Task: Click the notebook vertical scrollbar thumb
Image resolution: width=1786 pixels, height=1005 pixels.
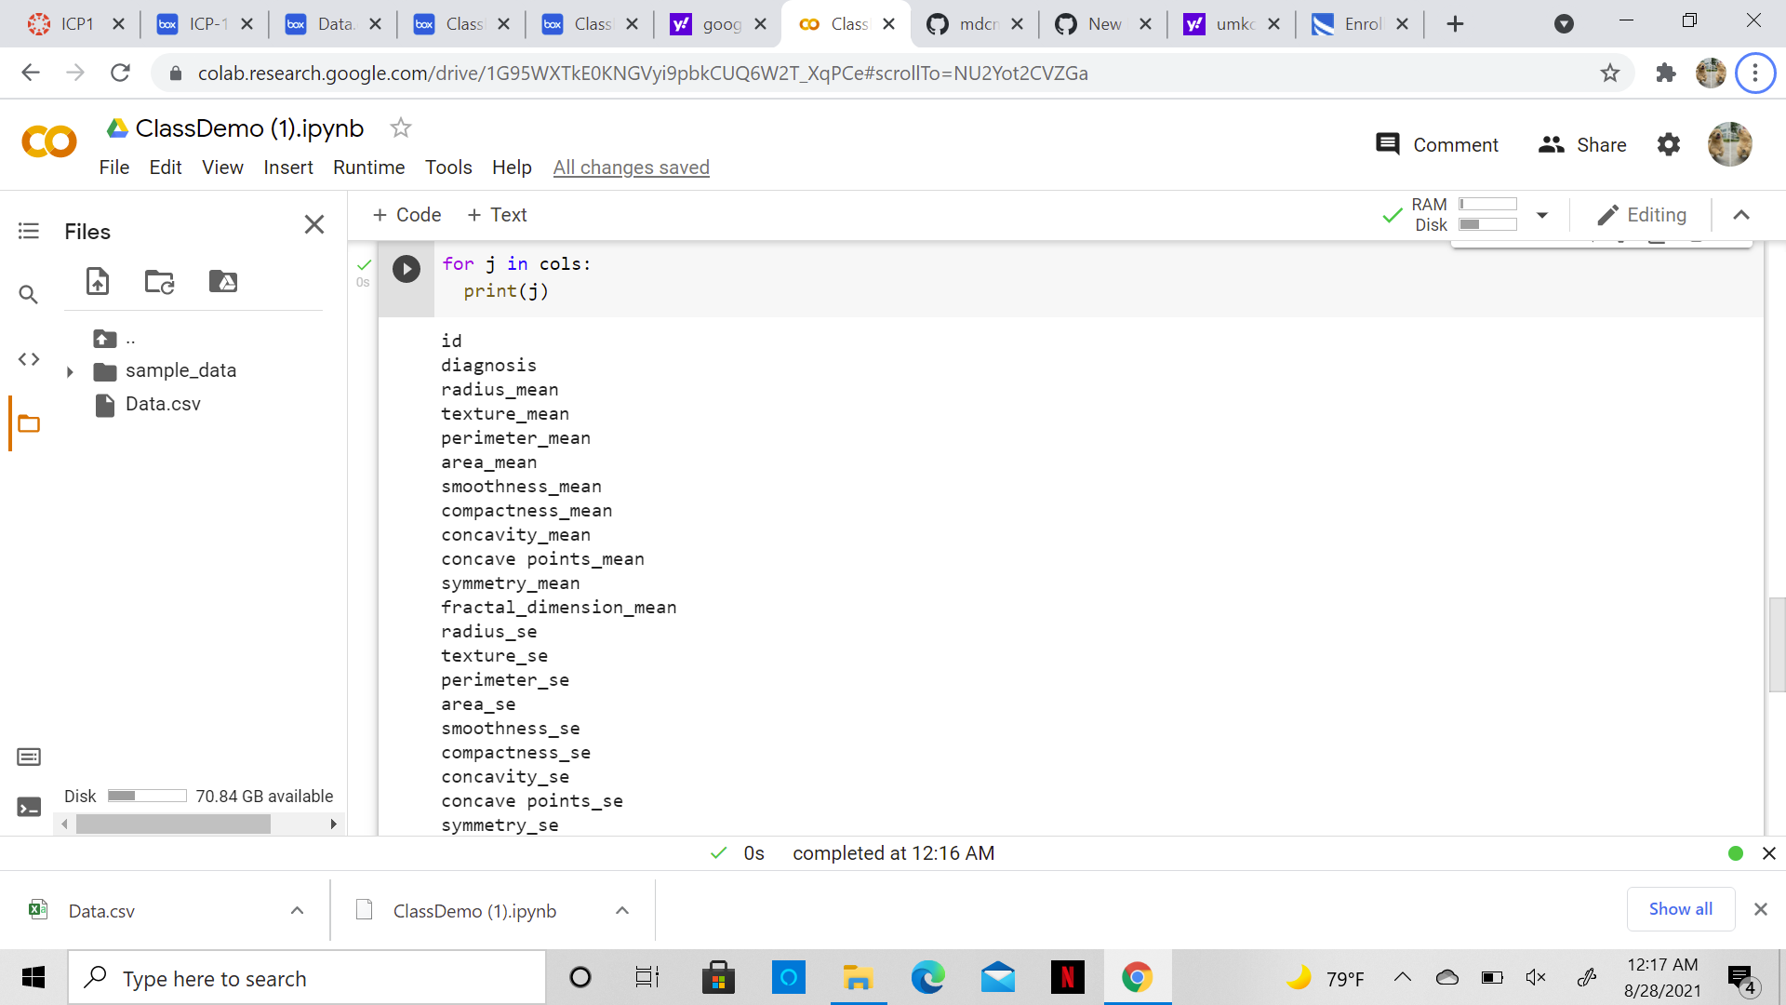Action: coord(1777,645)
